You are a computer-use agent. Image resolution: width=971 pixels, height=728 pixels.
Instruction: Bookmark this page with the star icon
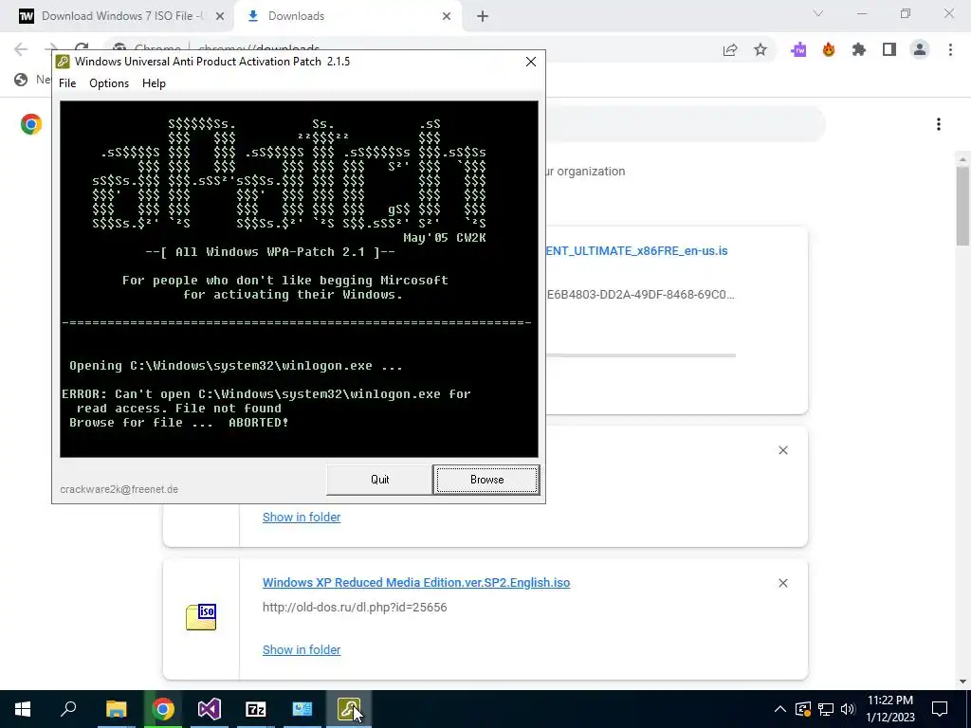point(760,50)
